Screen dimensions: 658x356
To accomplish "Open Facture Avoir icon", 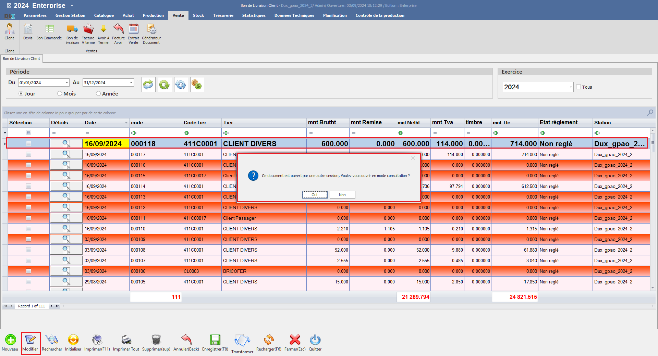I will coord(118,29).
